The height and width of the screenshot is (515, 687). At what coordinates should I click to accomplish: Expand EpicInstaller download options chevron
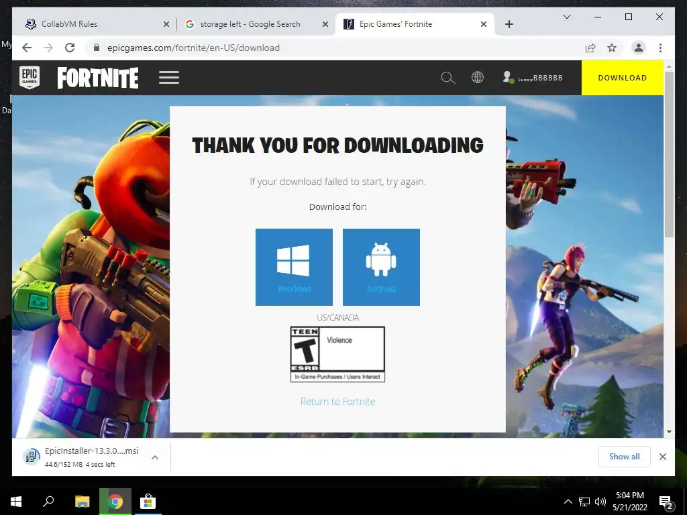click(x=155, y=457)
